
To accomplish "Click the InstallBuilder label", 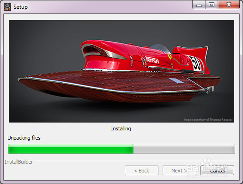I will (x=19, y=162).
